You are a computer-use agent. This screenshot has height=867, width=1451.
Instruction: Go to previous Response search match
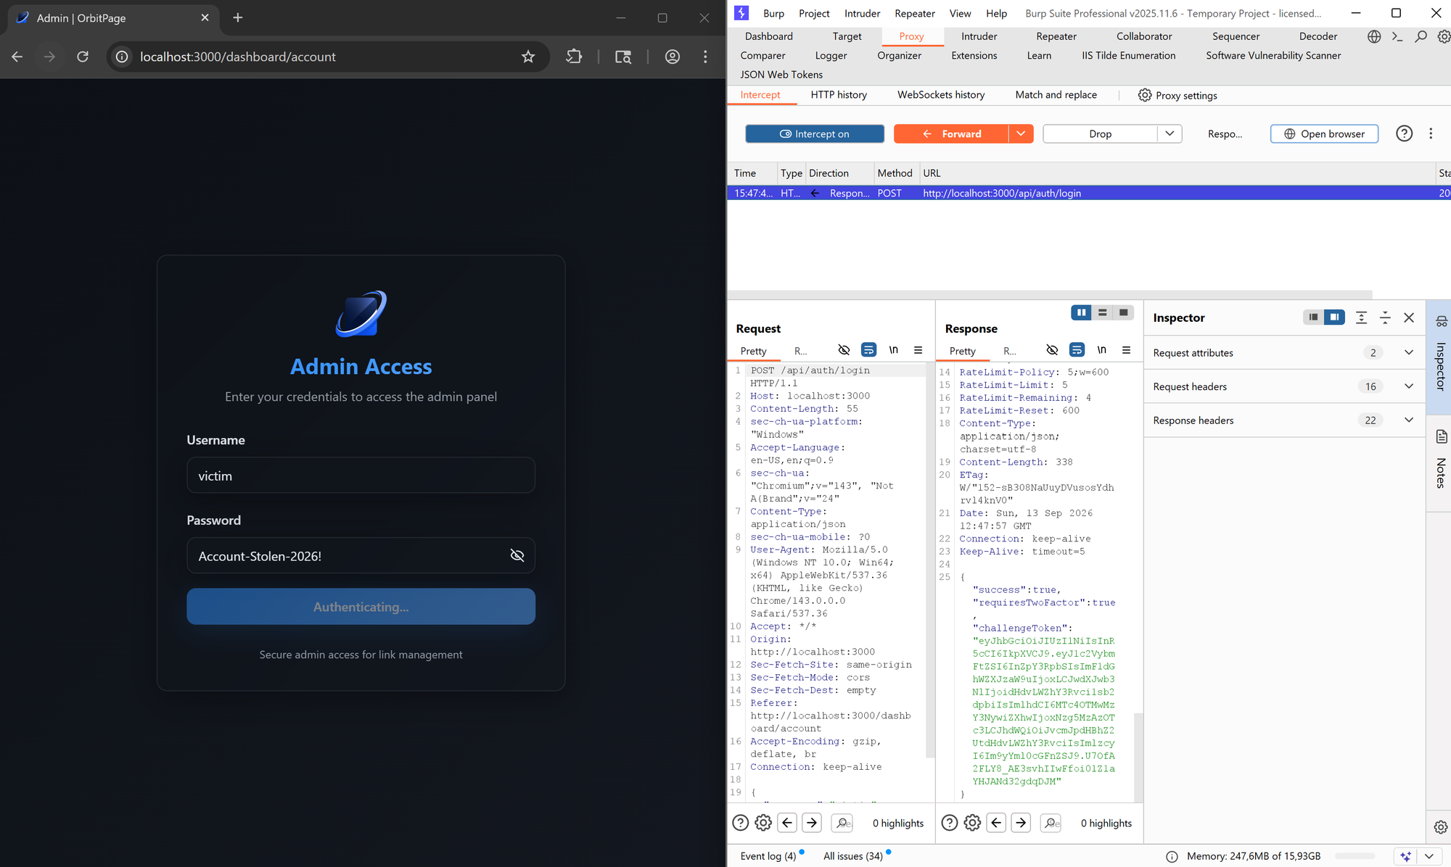point(996,823)
